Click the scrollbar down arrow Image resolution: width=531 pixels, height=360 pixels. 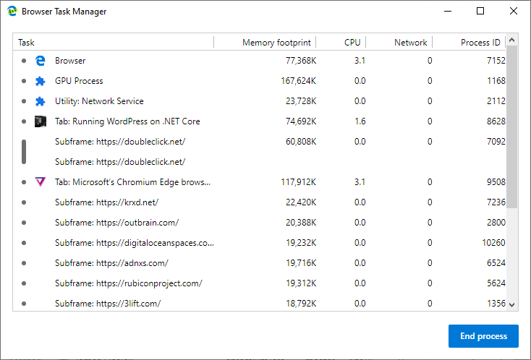(512, 304)
